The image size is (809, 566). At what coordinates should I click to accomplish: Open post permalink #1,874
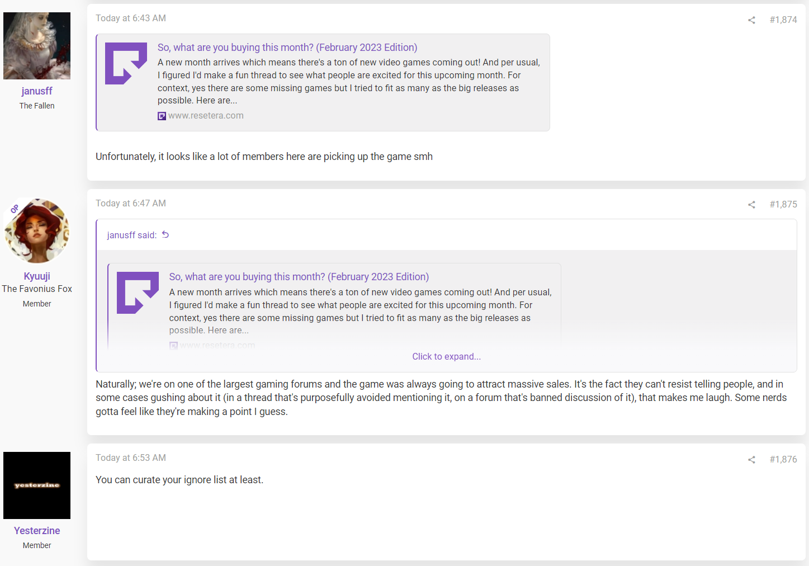[x=783, y=20]
